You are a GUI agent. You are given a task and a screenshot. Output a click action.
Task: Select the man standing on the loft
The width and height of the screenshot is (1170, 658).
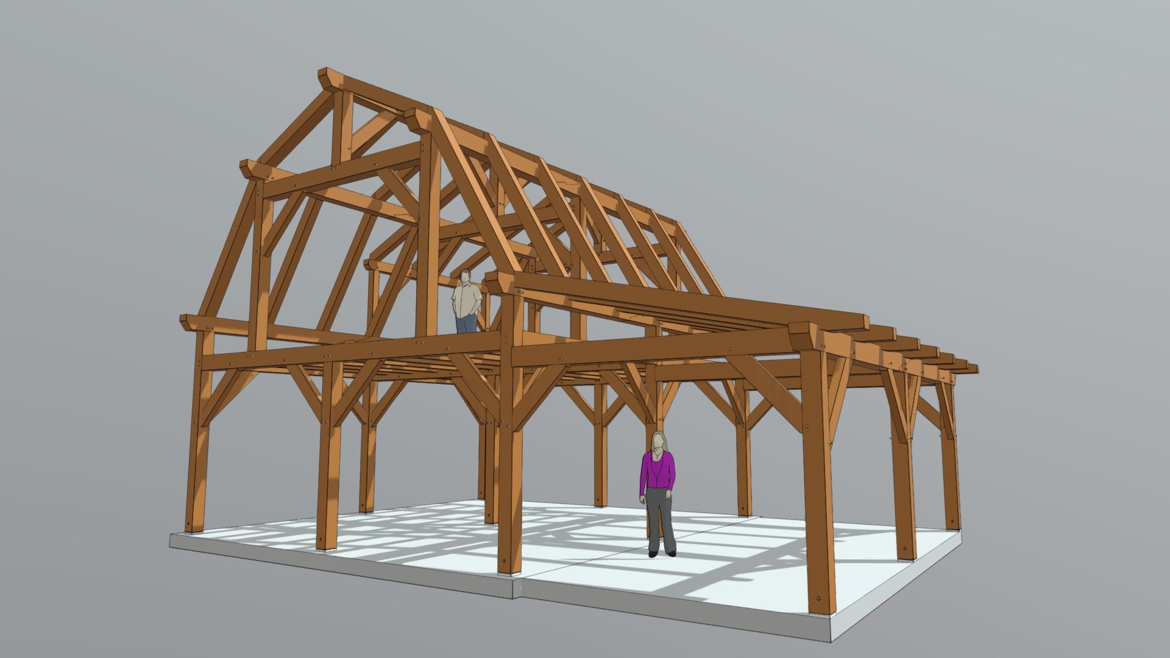pyautogui.click(x=466, y=302)
